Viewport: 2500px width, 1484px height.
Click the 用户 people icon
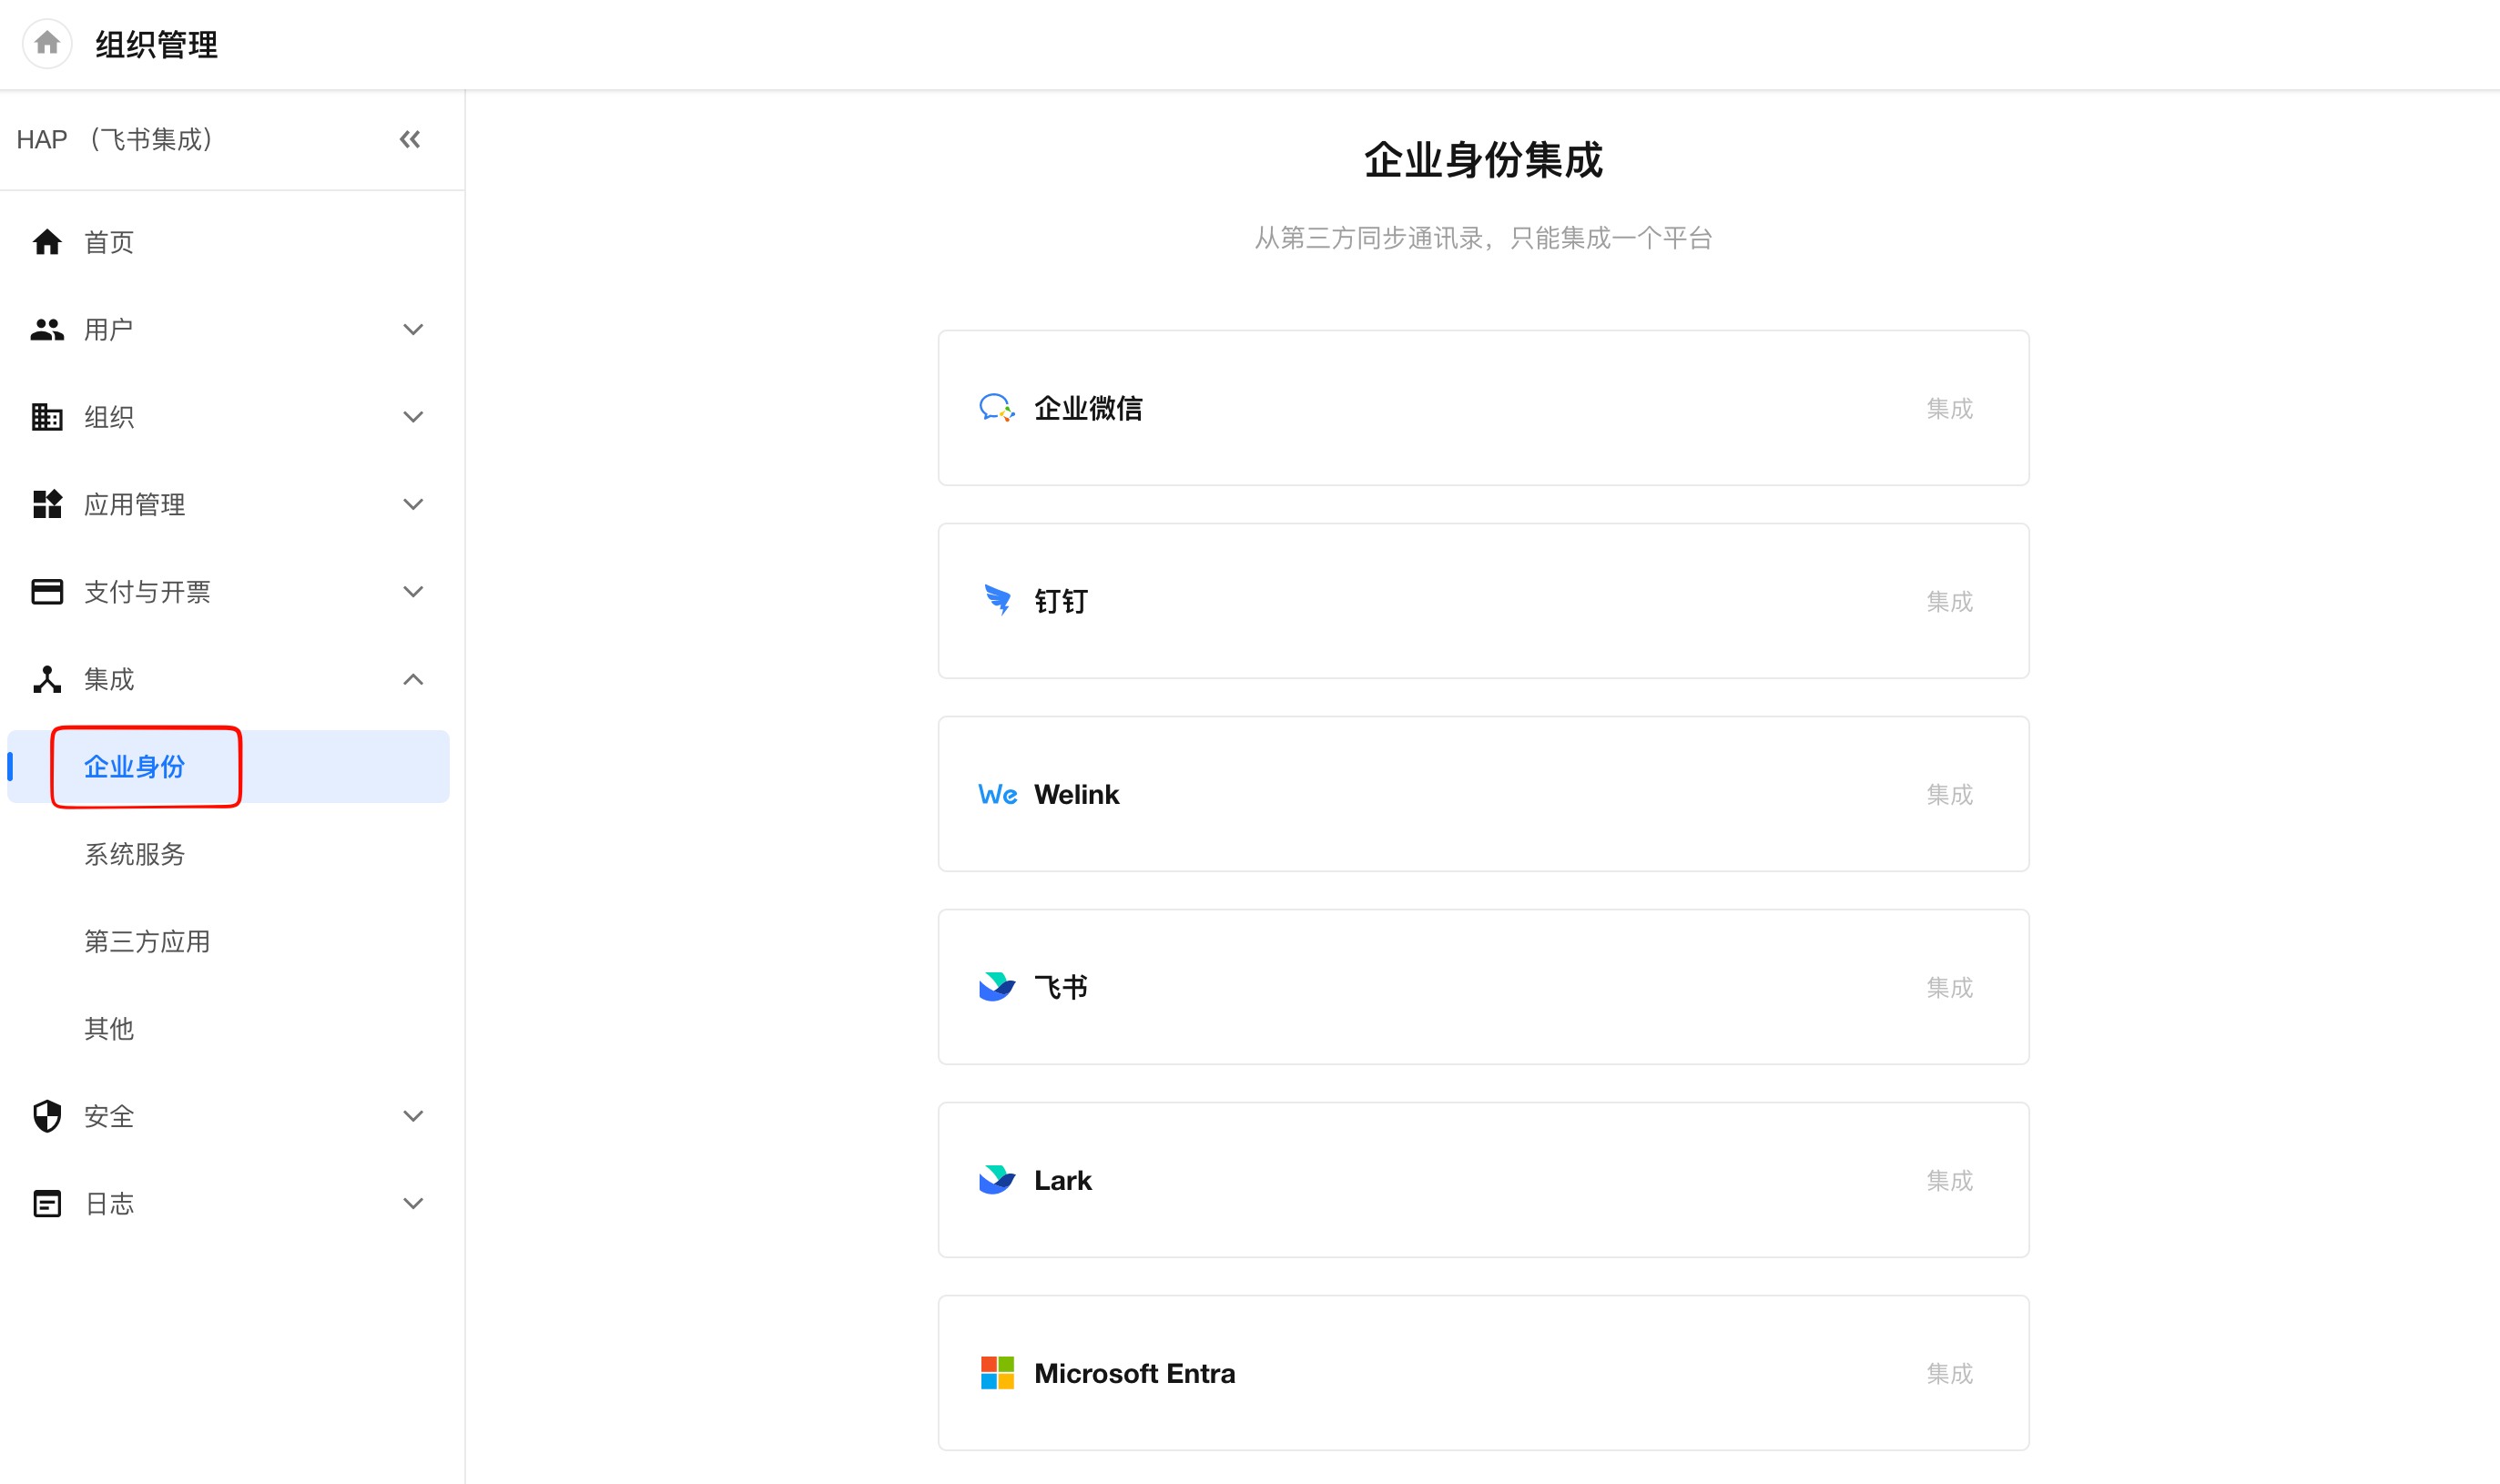(x=47, y=329)
